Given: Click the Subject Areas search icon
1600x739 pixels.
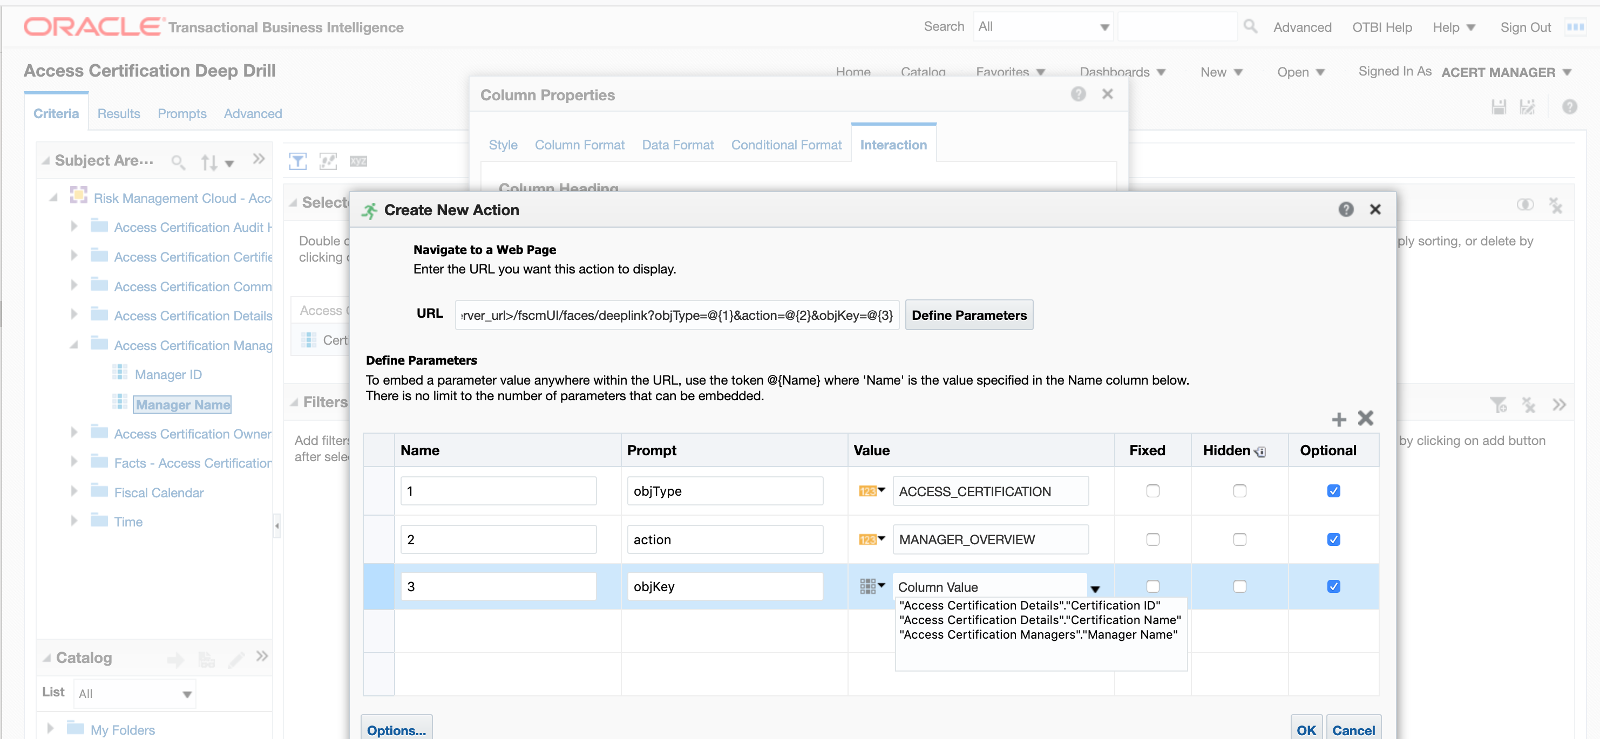Looking at the screenshot, I should point(178,162).
